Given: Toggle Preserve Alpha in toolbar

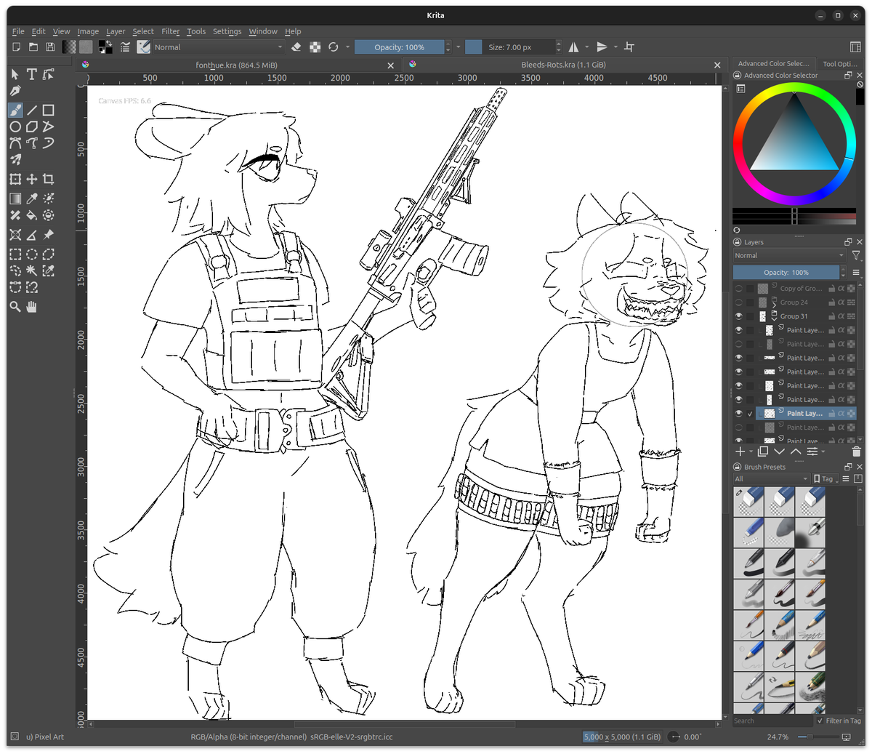Looking at the screenshot, I should [x=315, y=47].
